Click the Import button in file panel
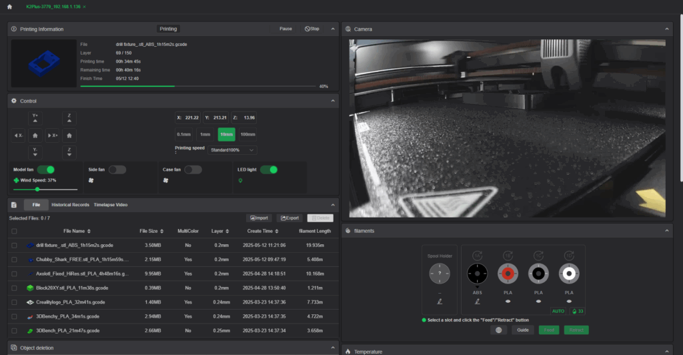This screenshot has height=355, width=683. pos(258,218)
